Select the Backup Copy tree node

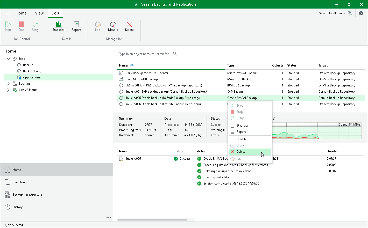coord(32,71)
